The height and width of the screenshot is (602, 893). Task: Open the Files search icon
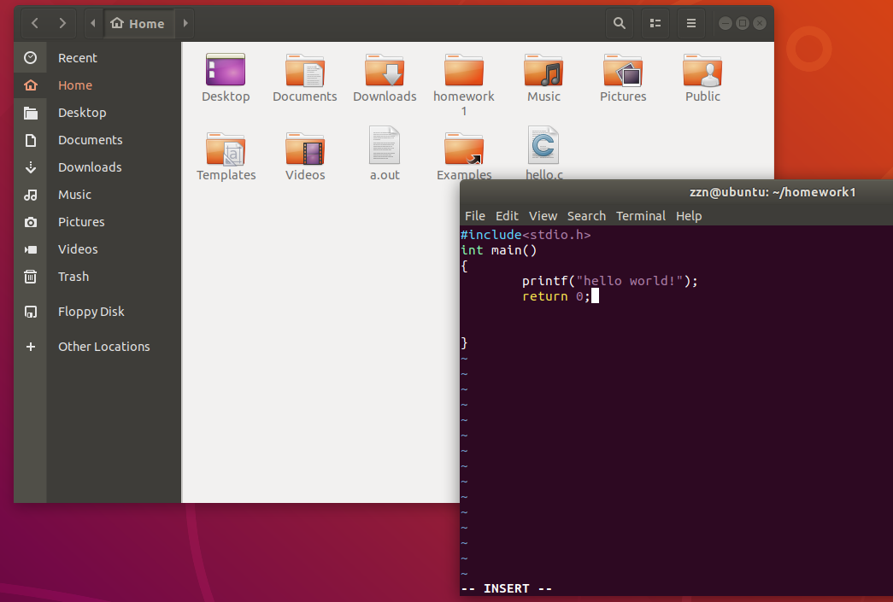pyautogui.click(x=620, y=23)
